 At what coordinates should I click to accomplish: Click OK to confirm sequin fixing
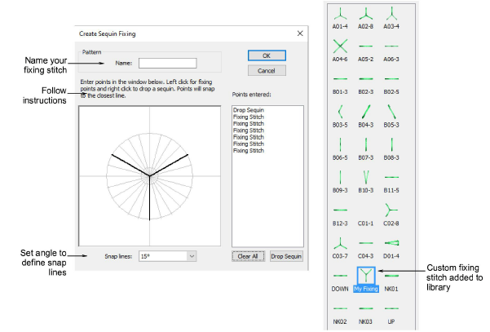coord(267,56)
